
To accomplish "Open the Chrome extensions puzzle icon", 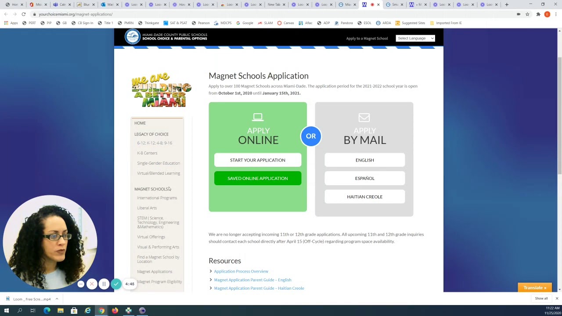I will (x=538, y=14).
